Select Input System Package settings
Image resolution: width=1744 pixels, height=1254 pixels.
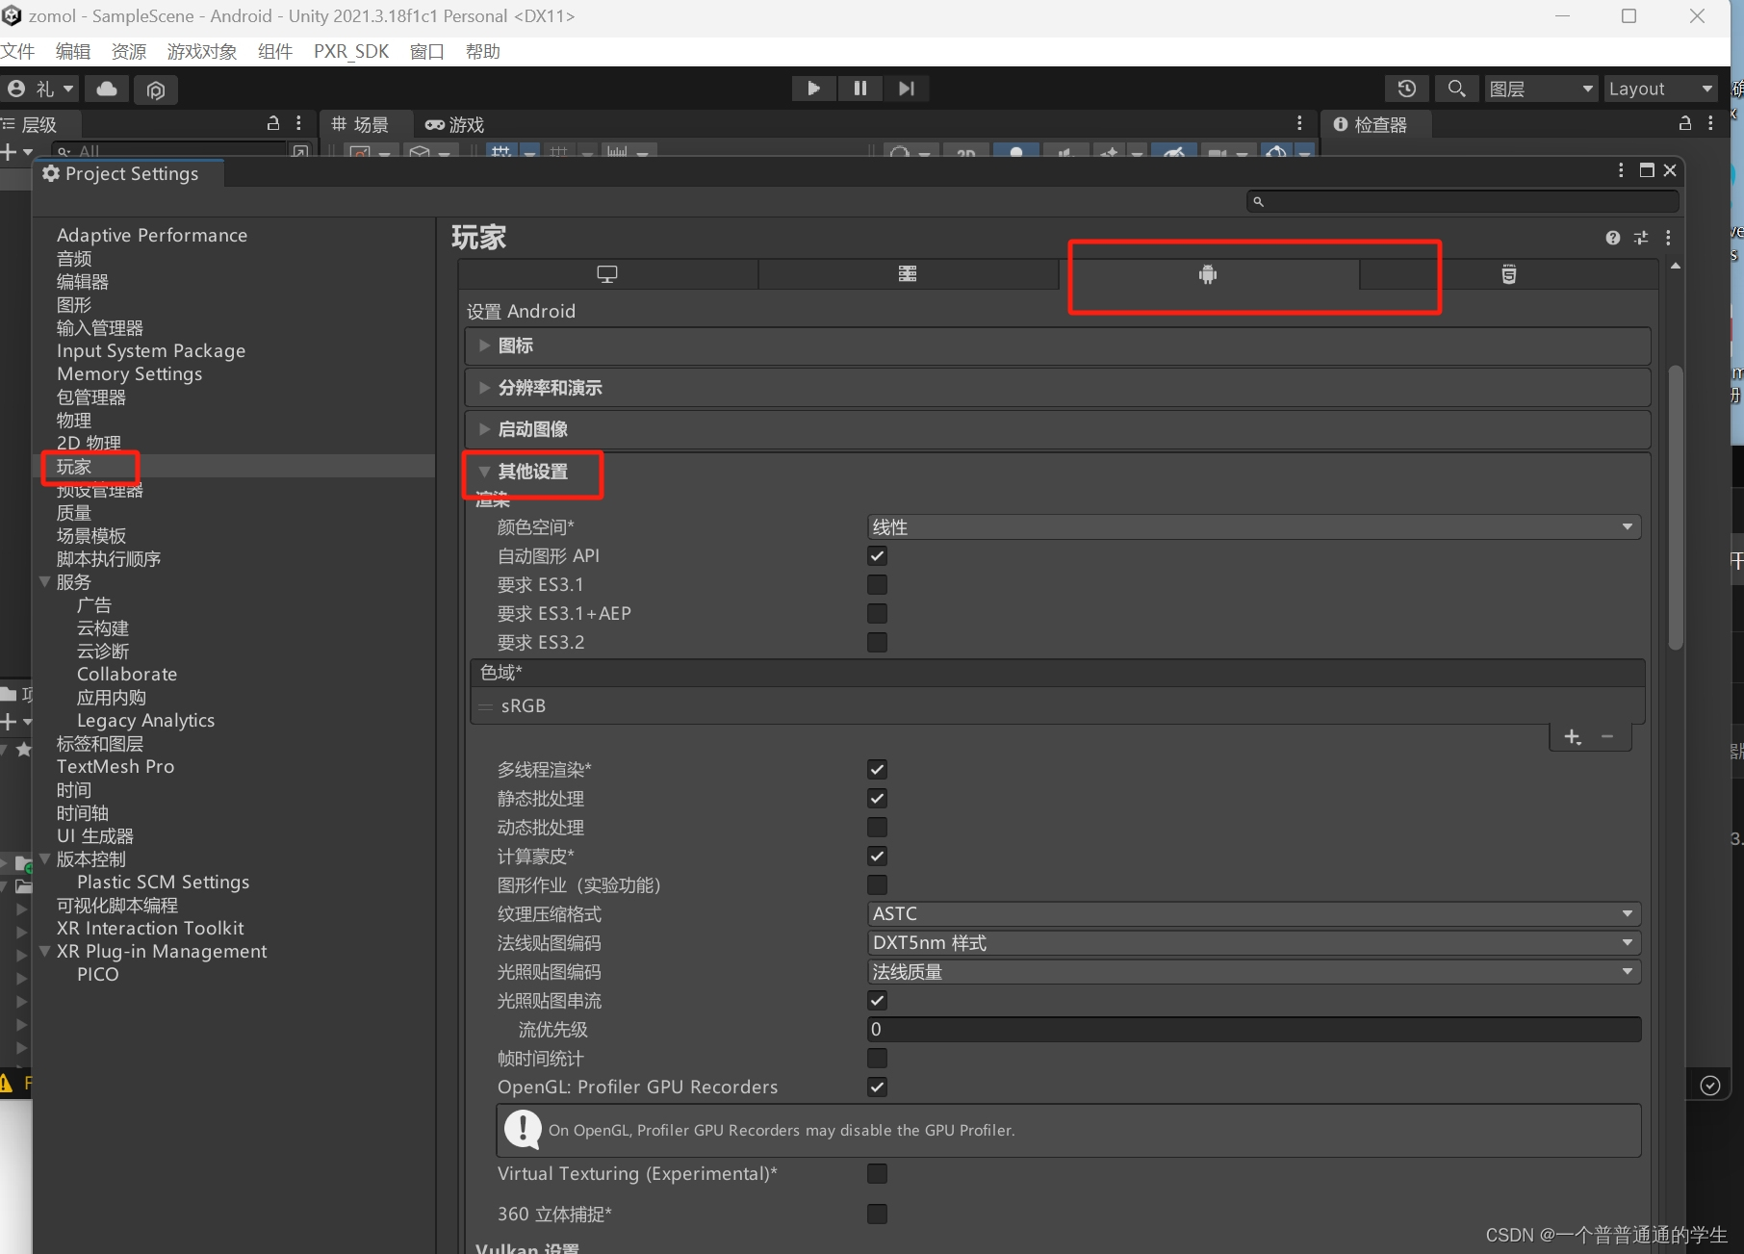click(x=151, y=351)
